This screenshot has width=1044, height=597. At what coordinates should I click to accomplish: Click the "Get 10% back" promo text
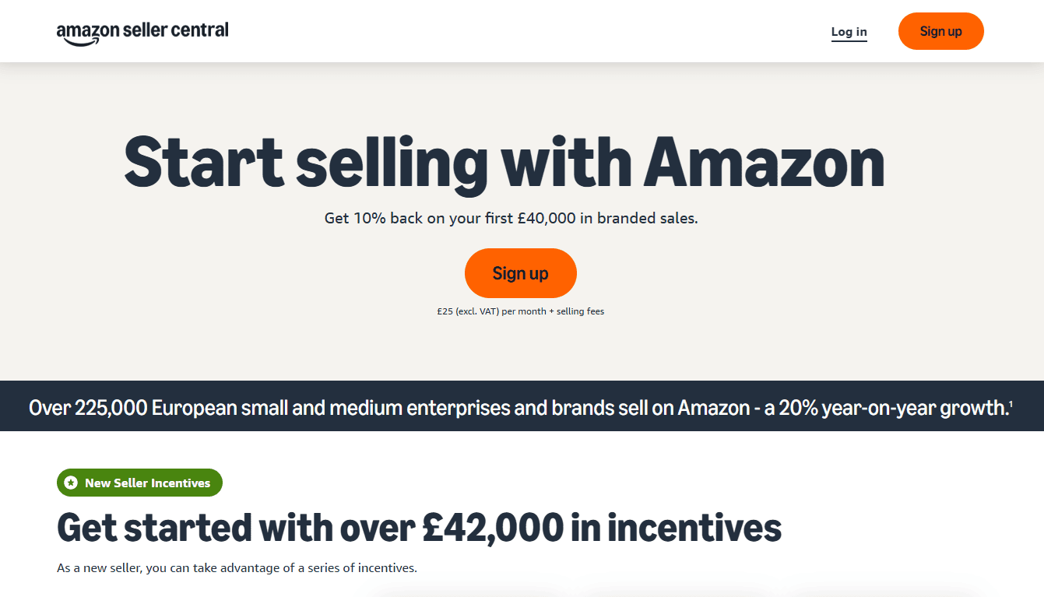pyautogui.click(x=511, y=219)
